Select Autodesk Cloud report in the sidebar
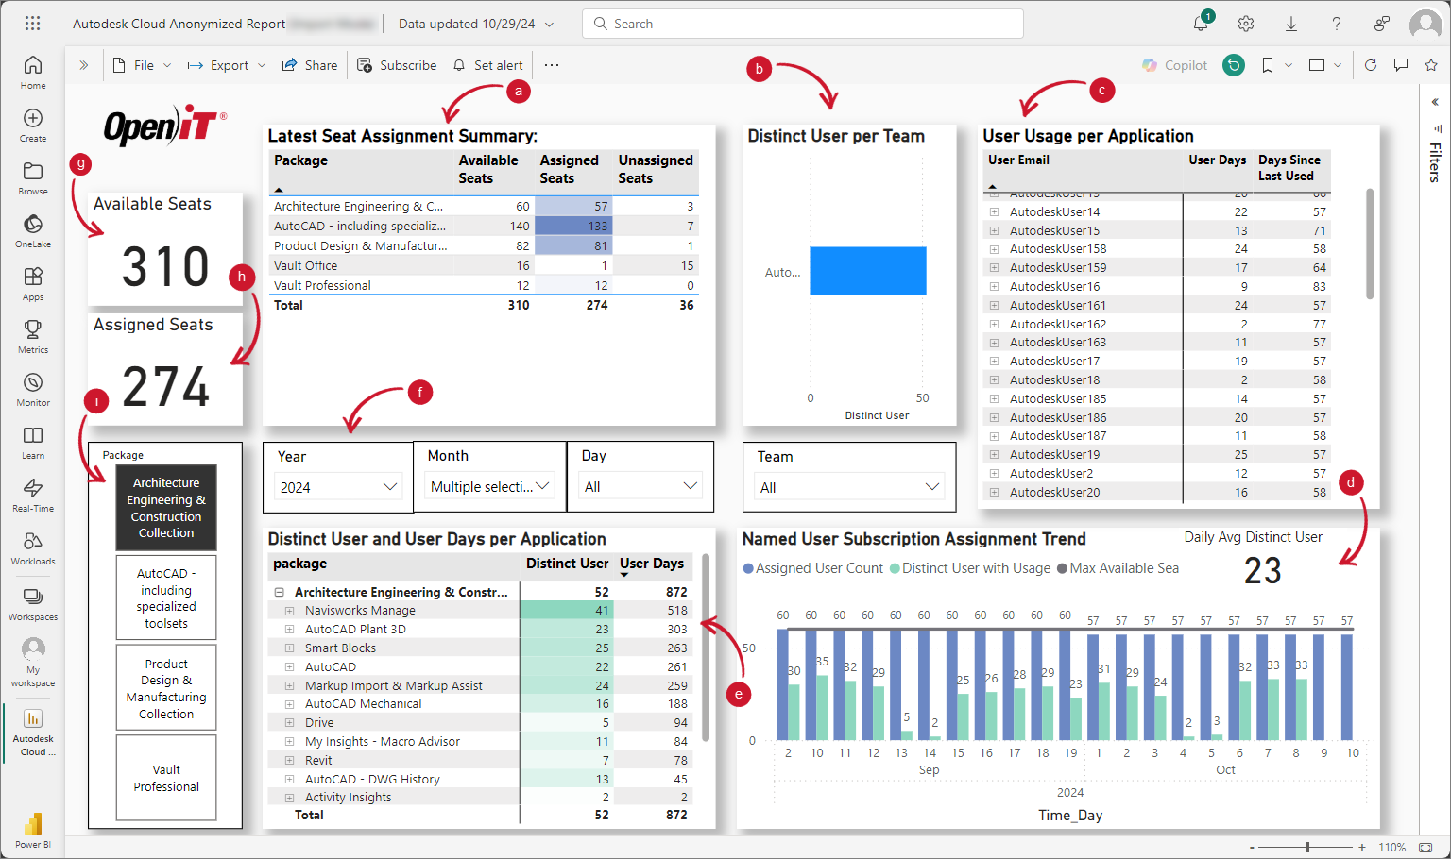Screen dimensions: 1451x859 click(33, 733)
